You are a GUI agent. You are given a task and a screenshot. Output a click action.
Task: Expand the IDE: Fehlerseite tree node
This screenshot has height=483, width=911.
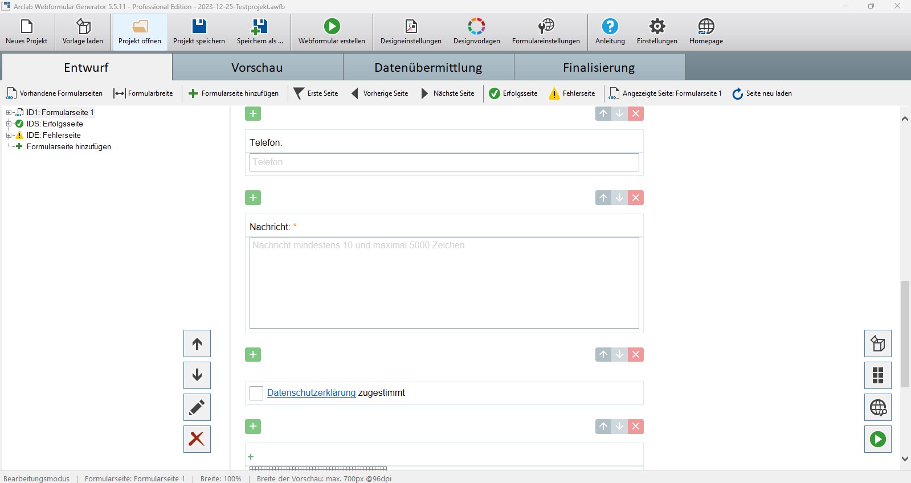pos(9,136)
